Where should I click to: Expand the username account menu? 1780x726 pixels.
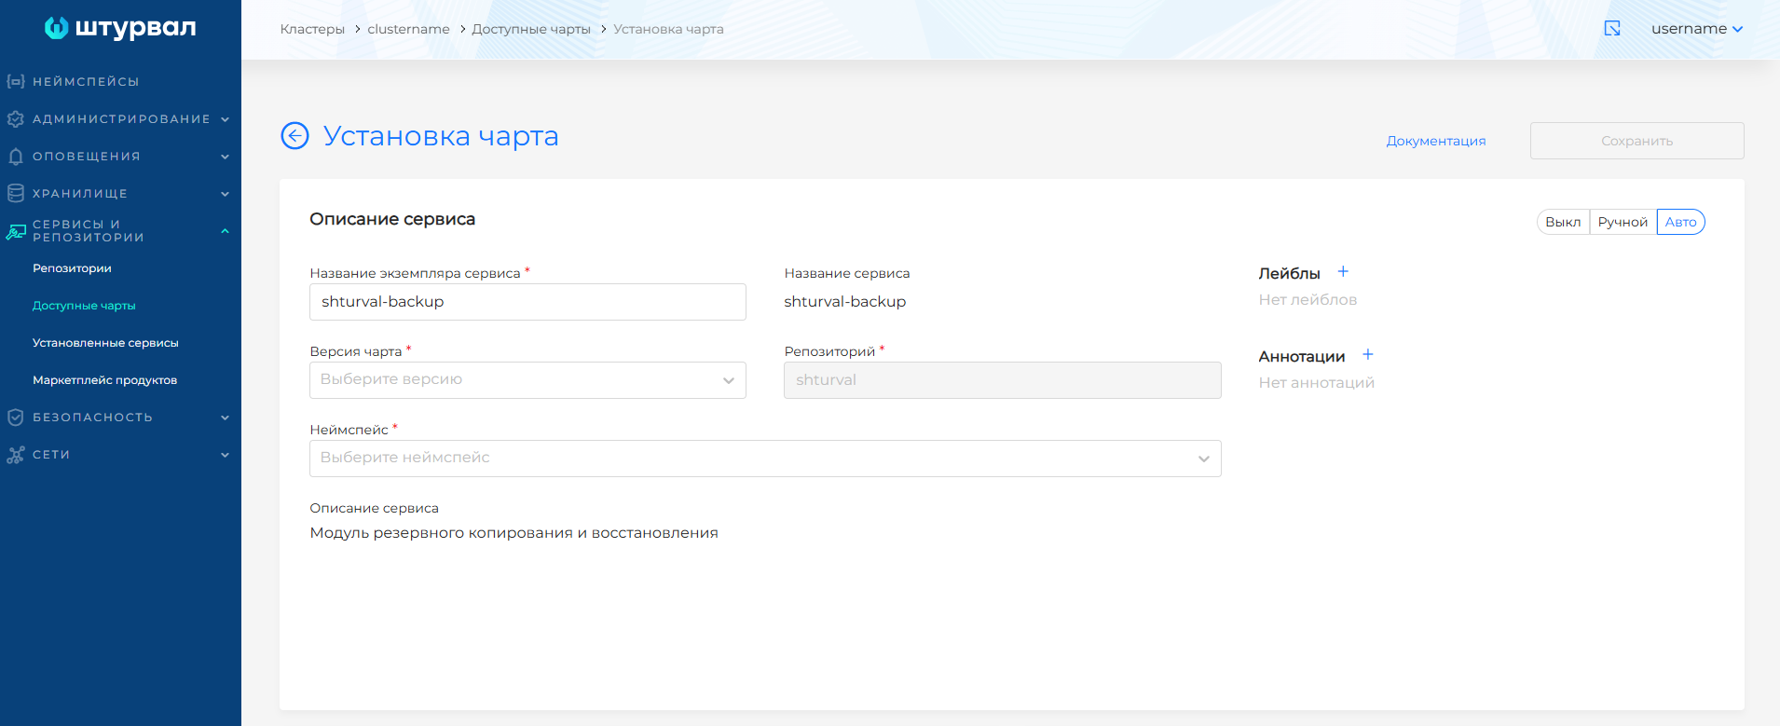[x=1696, y=29]
